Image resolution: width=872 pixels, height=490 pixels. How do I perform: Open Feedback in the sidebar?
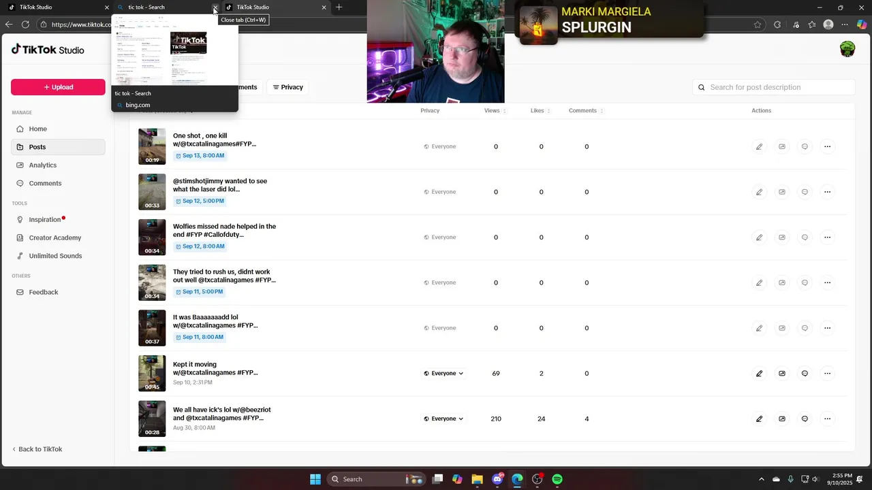click(58, 292)
